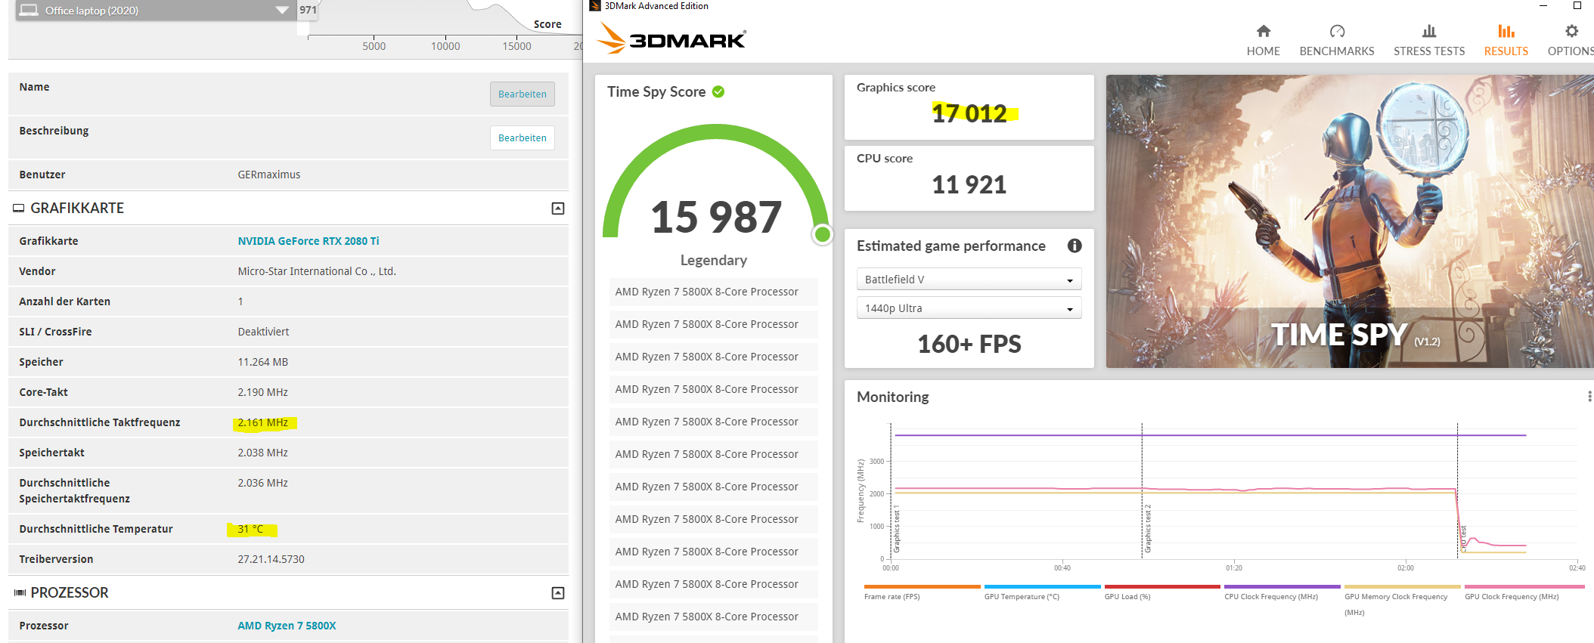Open the NVIDIA GeForce RTX 2080 Ti link
This screenshot has width=1594, height=643.
tap(309, 241)
